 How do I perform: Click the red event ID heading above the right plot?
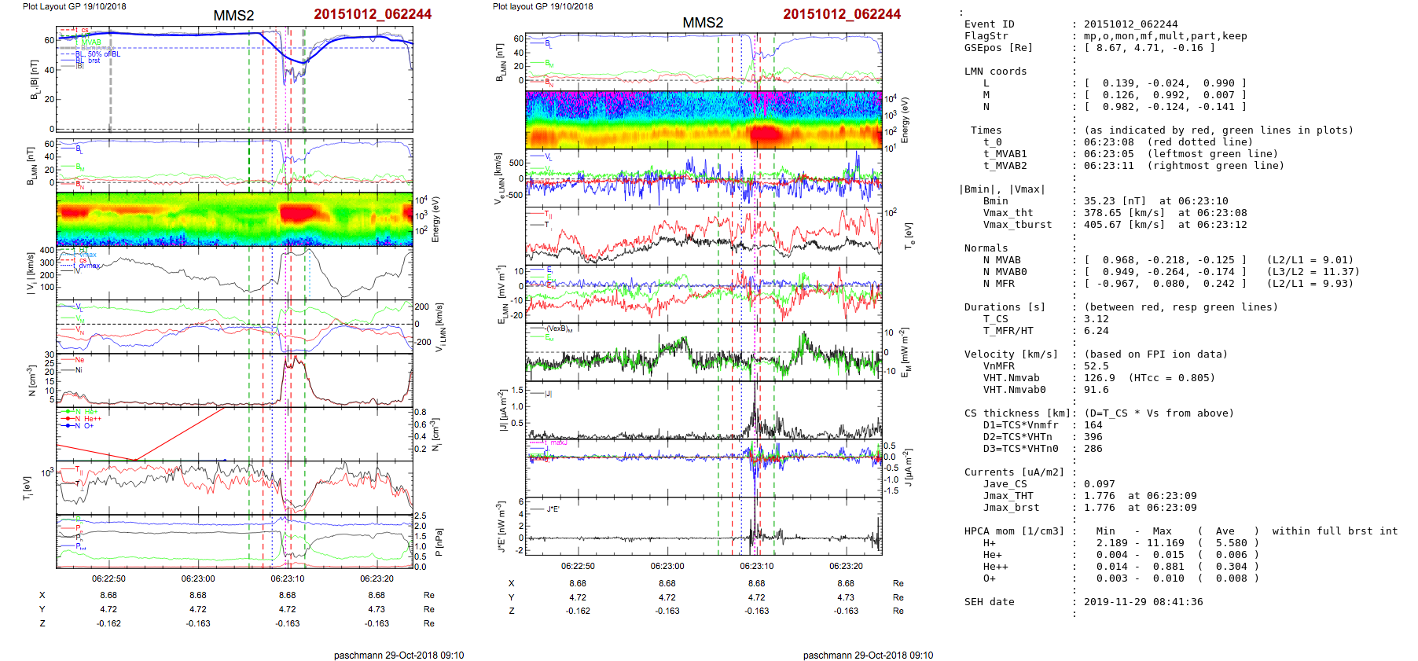[841, 14]
